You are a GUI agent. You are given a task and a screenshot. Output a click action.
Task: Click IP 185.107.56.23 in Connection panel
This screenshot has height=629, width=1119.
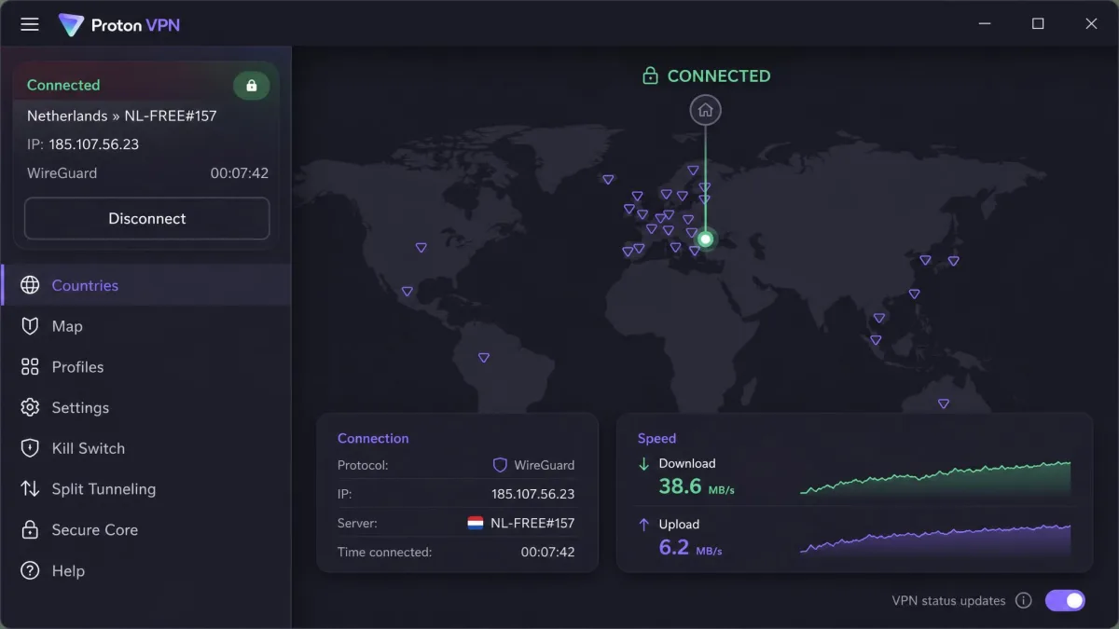(x=532, y=494)
